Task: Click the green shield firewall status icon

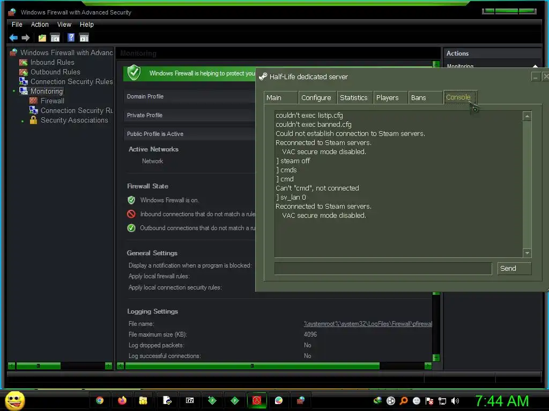Action: click(x=133, y=73)
